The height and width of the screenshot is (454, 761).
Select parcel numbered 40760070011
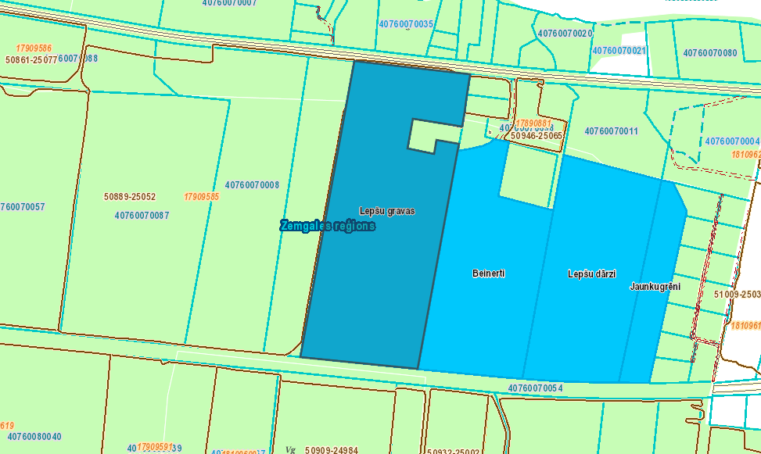click(611, 131)
